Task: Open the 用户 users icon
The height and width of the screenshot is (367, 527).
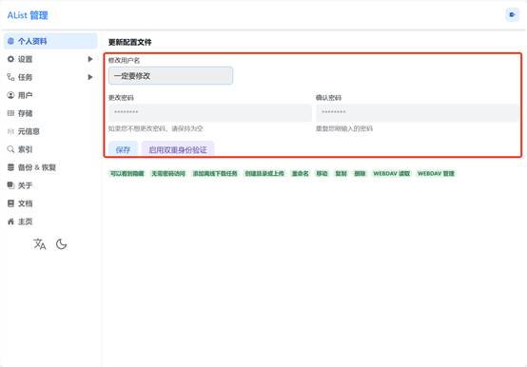Action: (x=10, y=95)
